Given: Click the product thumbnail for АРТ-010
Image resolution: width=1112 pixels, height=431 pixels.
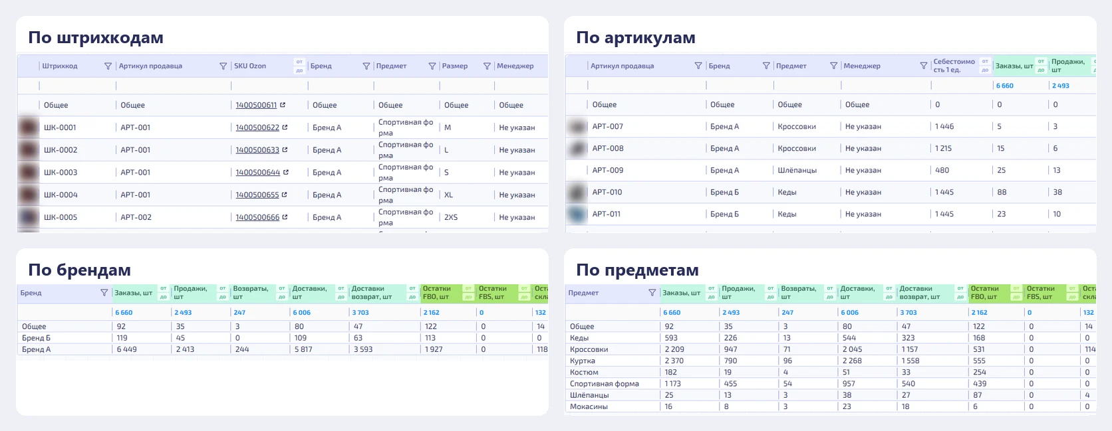Looking at the screenshot, I should tap(577, 192).
